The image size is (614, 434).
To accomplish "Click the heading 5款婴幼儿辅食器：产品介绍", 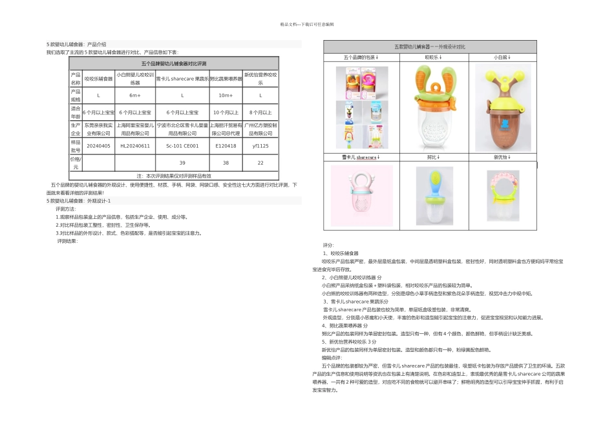I will coord(76,44).
